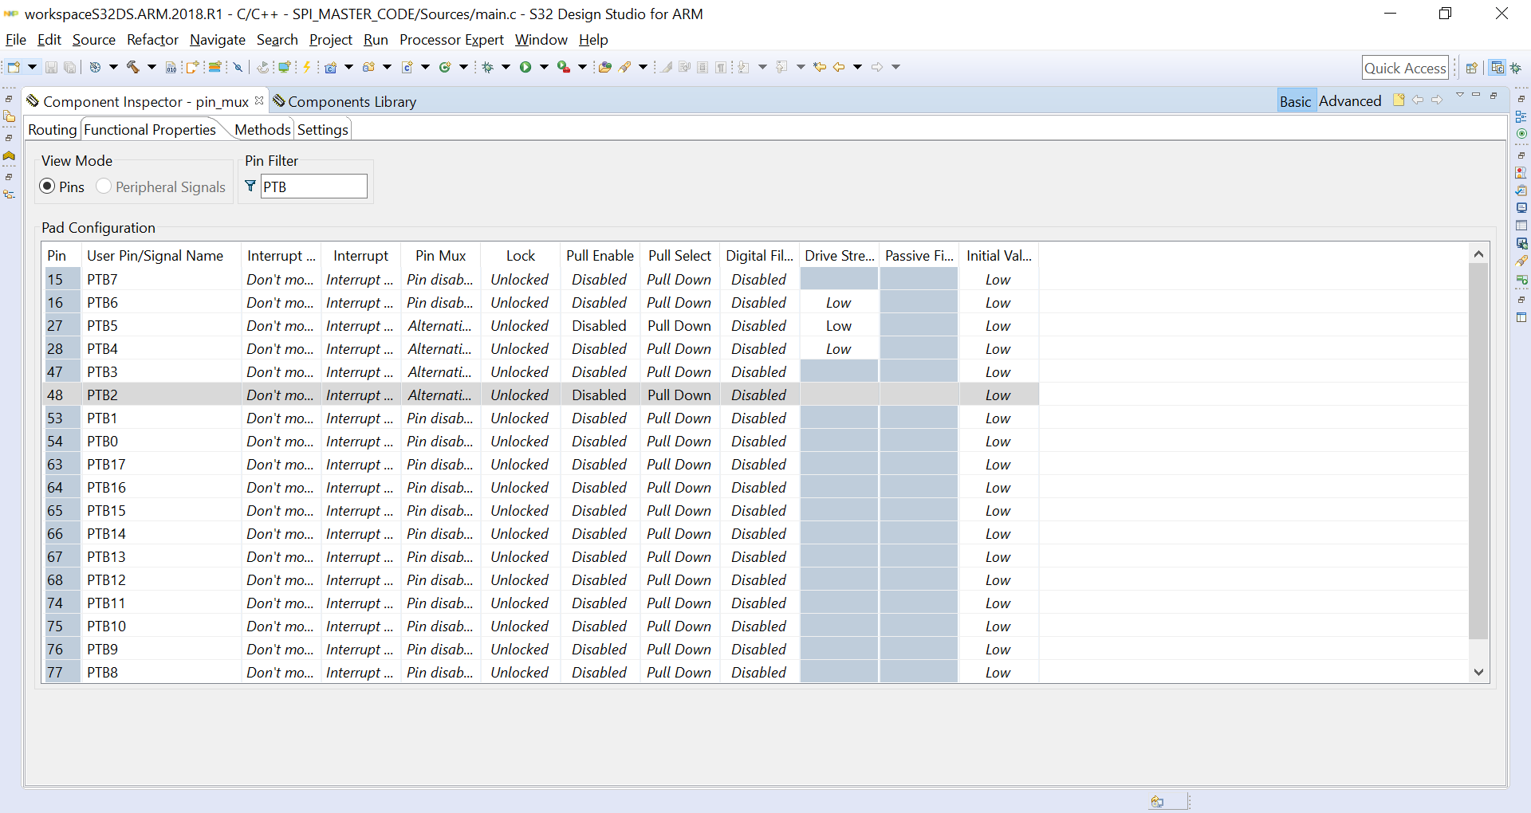Click the Save All icon
This screenshot has height=813, width=1531.
coord(70,67)
